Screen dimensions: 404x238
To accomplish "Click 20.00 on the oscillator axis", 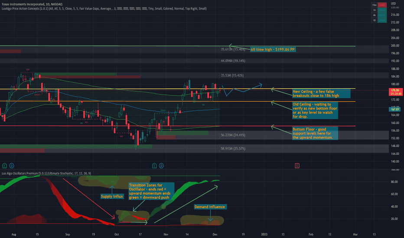I will tap(394, 219).
